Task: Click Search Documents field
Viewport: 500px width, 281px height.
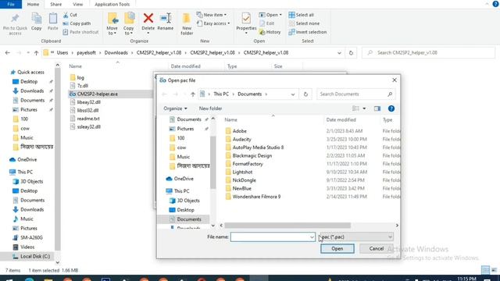Action: (x=355, y=94)
